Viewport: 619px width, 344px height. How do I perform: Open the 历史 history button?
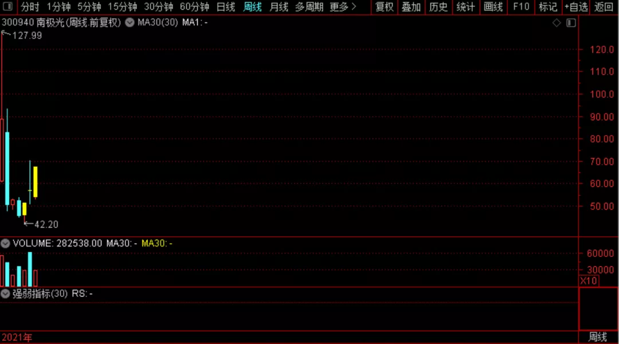(438, 7)
